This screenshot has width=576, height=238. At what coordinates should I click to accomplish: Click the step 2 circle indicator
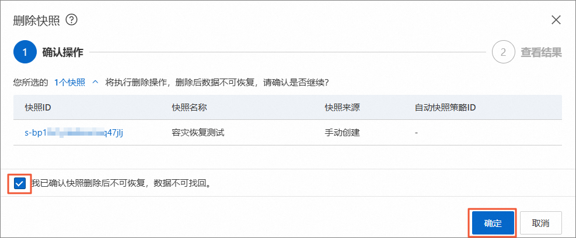coord(503,52)
